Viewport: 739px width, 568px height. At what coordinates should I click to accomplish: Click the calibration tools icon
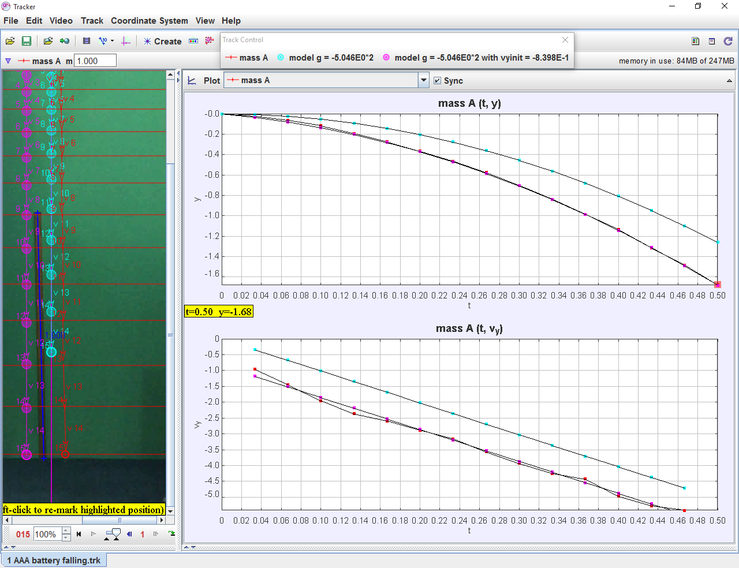point(103,41)
